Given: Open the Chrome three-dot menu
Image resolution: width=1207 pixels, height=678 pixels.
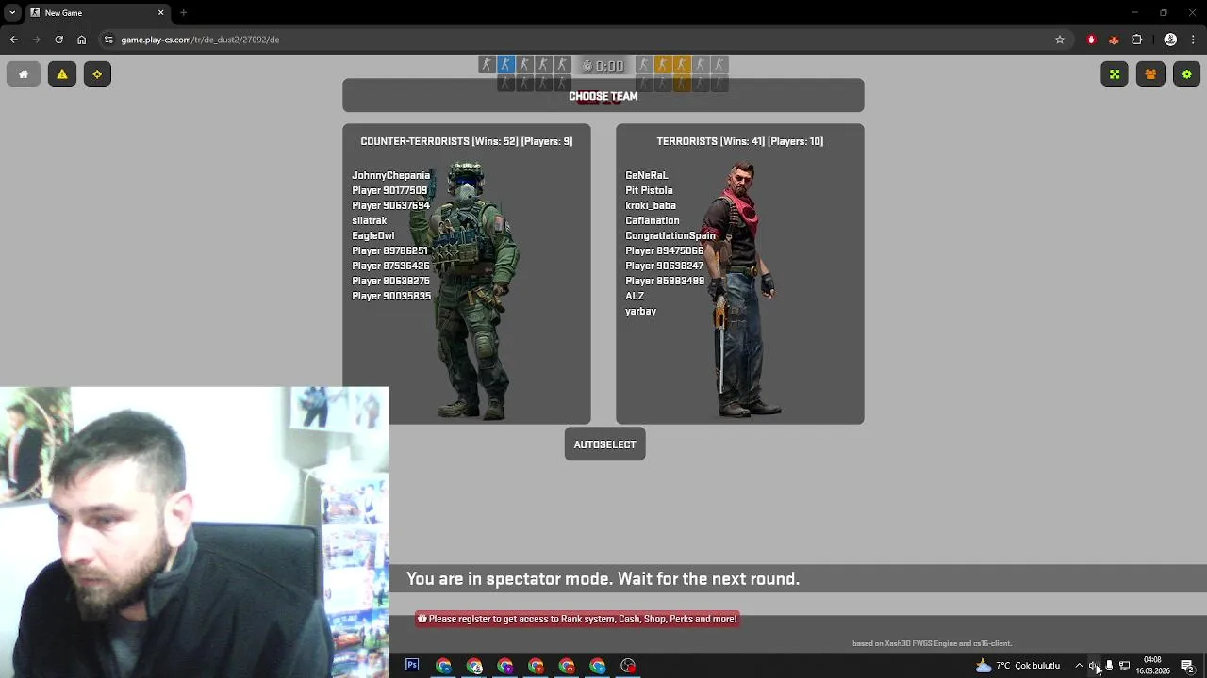Looking at the screenshot, I should tap(1194, 40).
